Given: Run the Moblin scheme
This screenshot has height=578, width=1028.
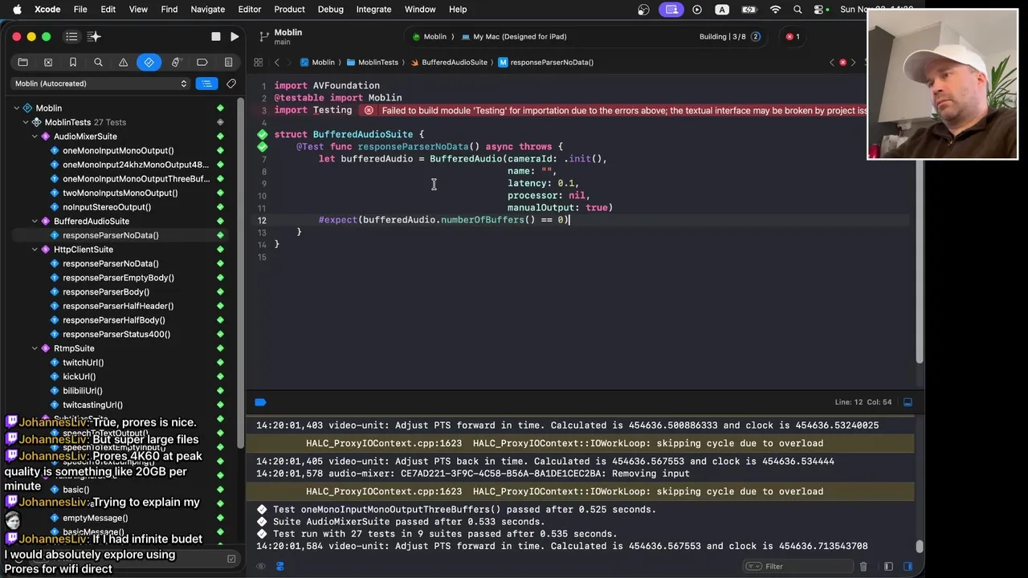Looking at the screenshot, I should click(235, 36).
